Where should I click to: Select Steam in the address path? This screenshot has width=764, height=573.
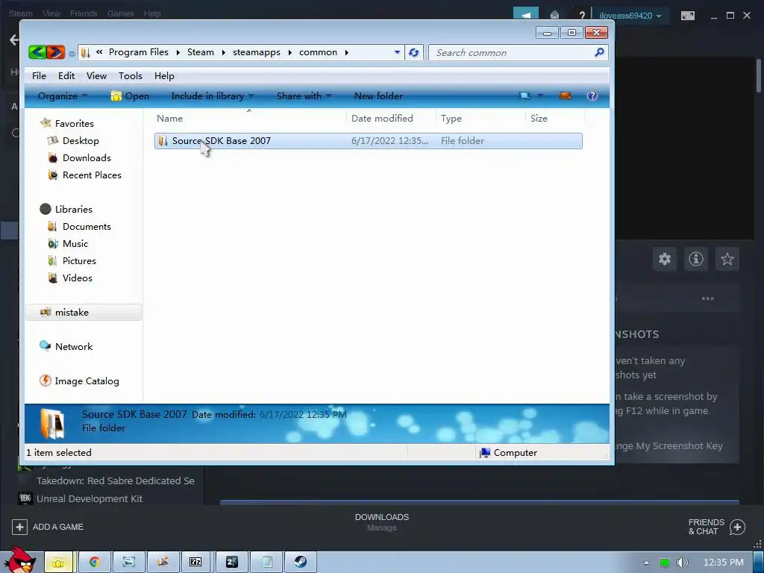coord(200,52)
